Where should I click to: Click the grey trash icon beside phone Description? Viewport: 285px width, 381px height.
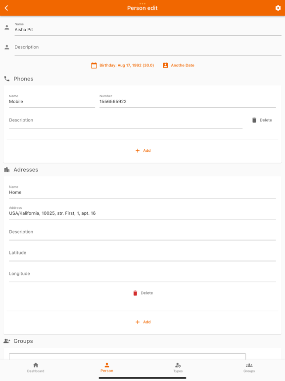tap(254, 120)
